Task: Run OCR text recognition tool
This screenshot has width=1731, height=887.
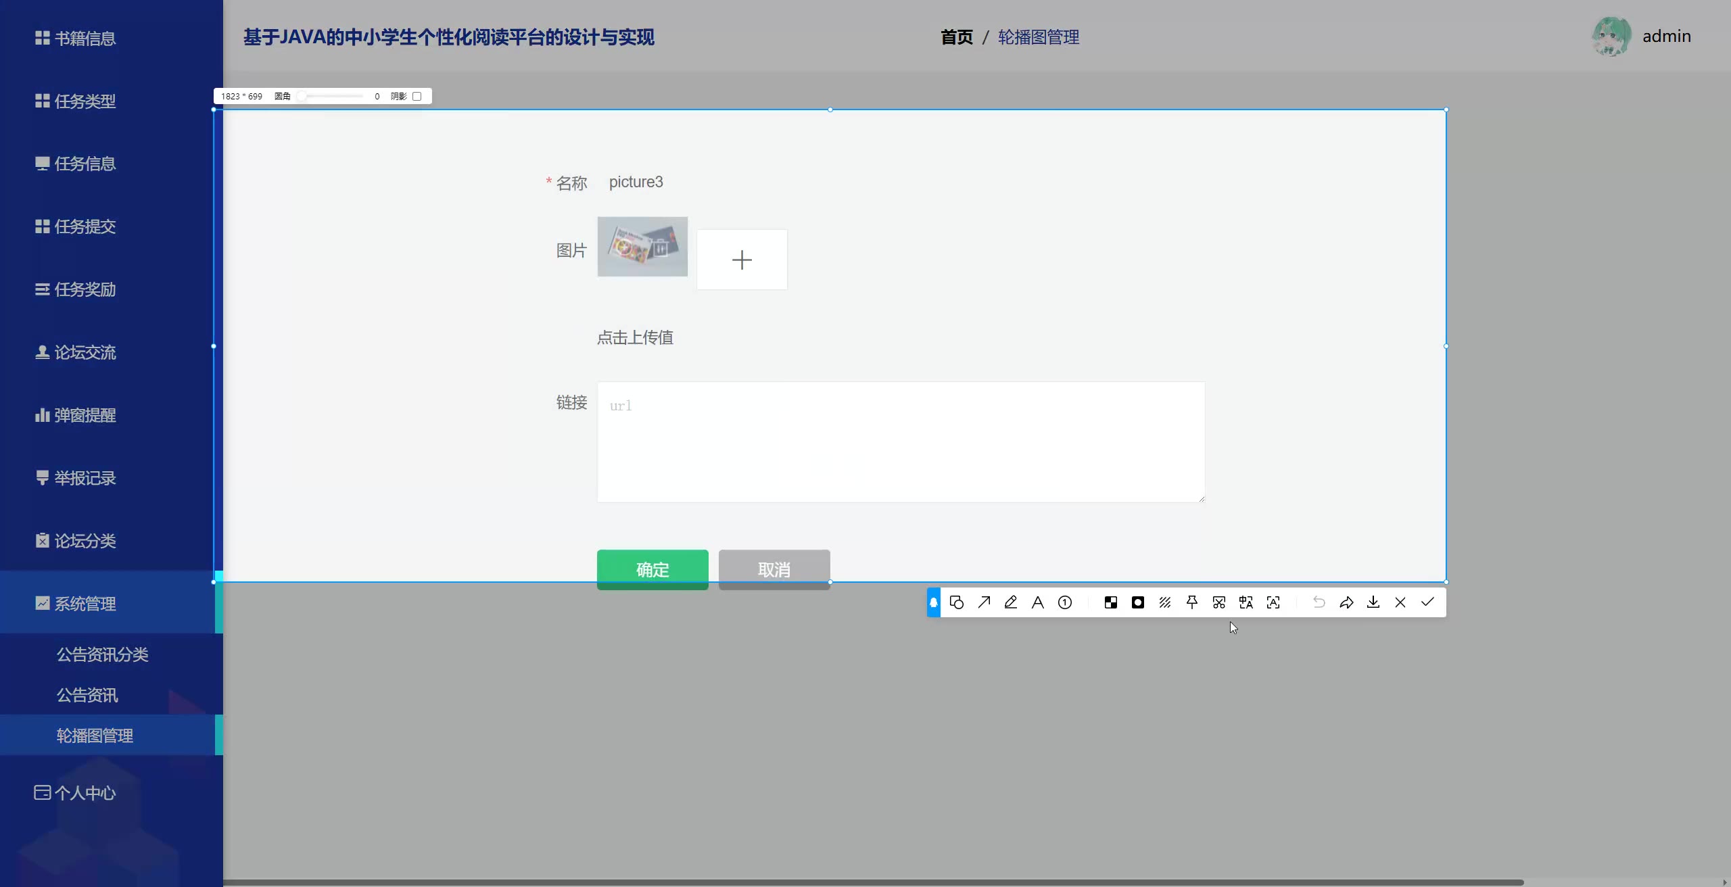Action: click(x=1273, y=602)
